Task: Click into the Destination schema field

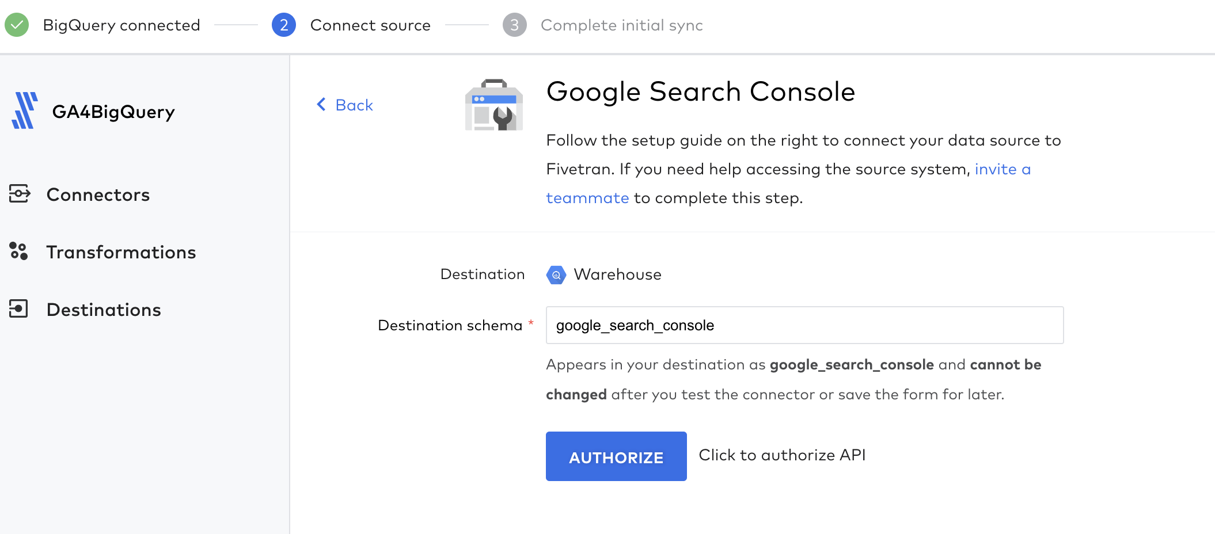Action: tap(804, 325)
